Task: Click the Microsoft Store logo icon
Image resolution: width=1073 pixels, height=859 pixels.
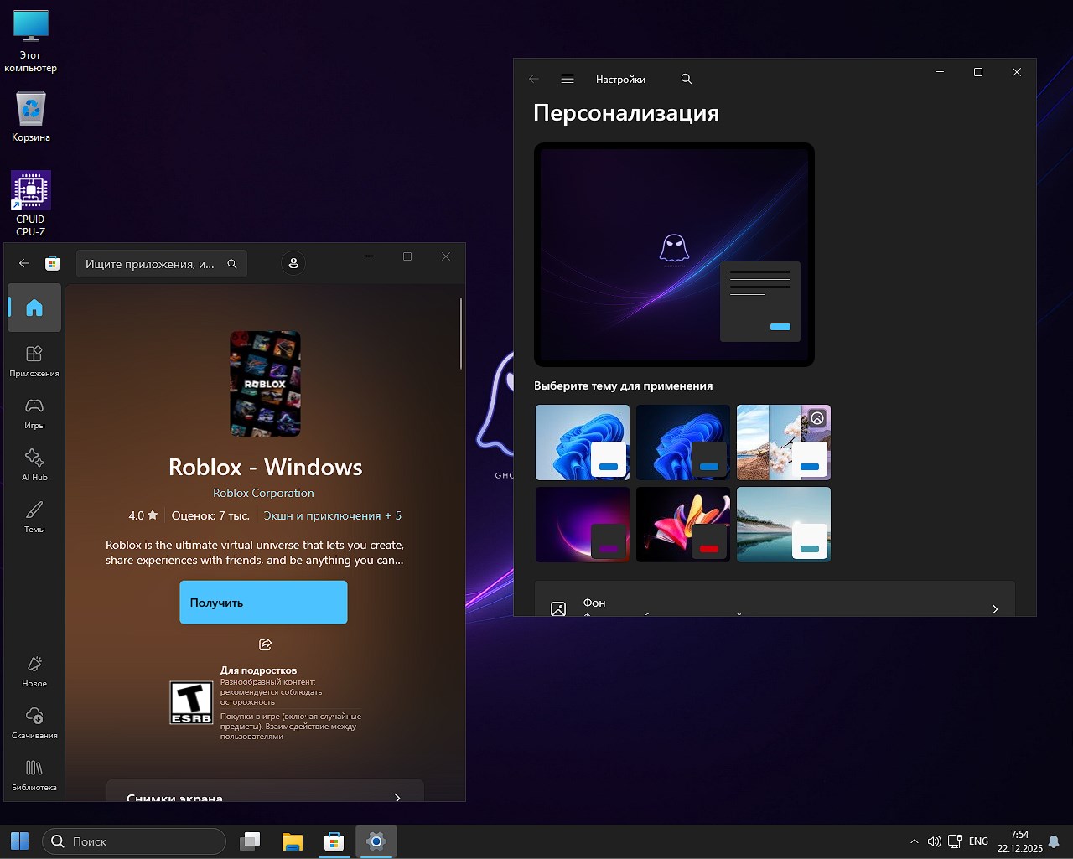Action: [52, 263]
